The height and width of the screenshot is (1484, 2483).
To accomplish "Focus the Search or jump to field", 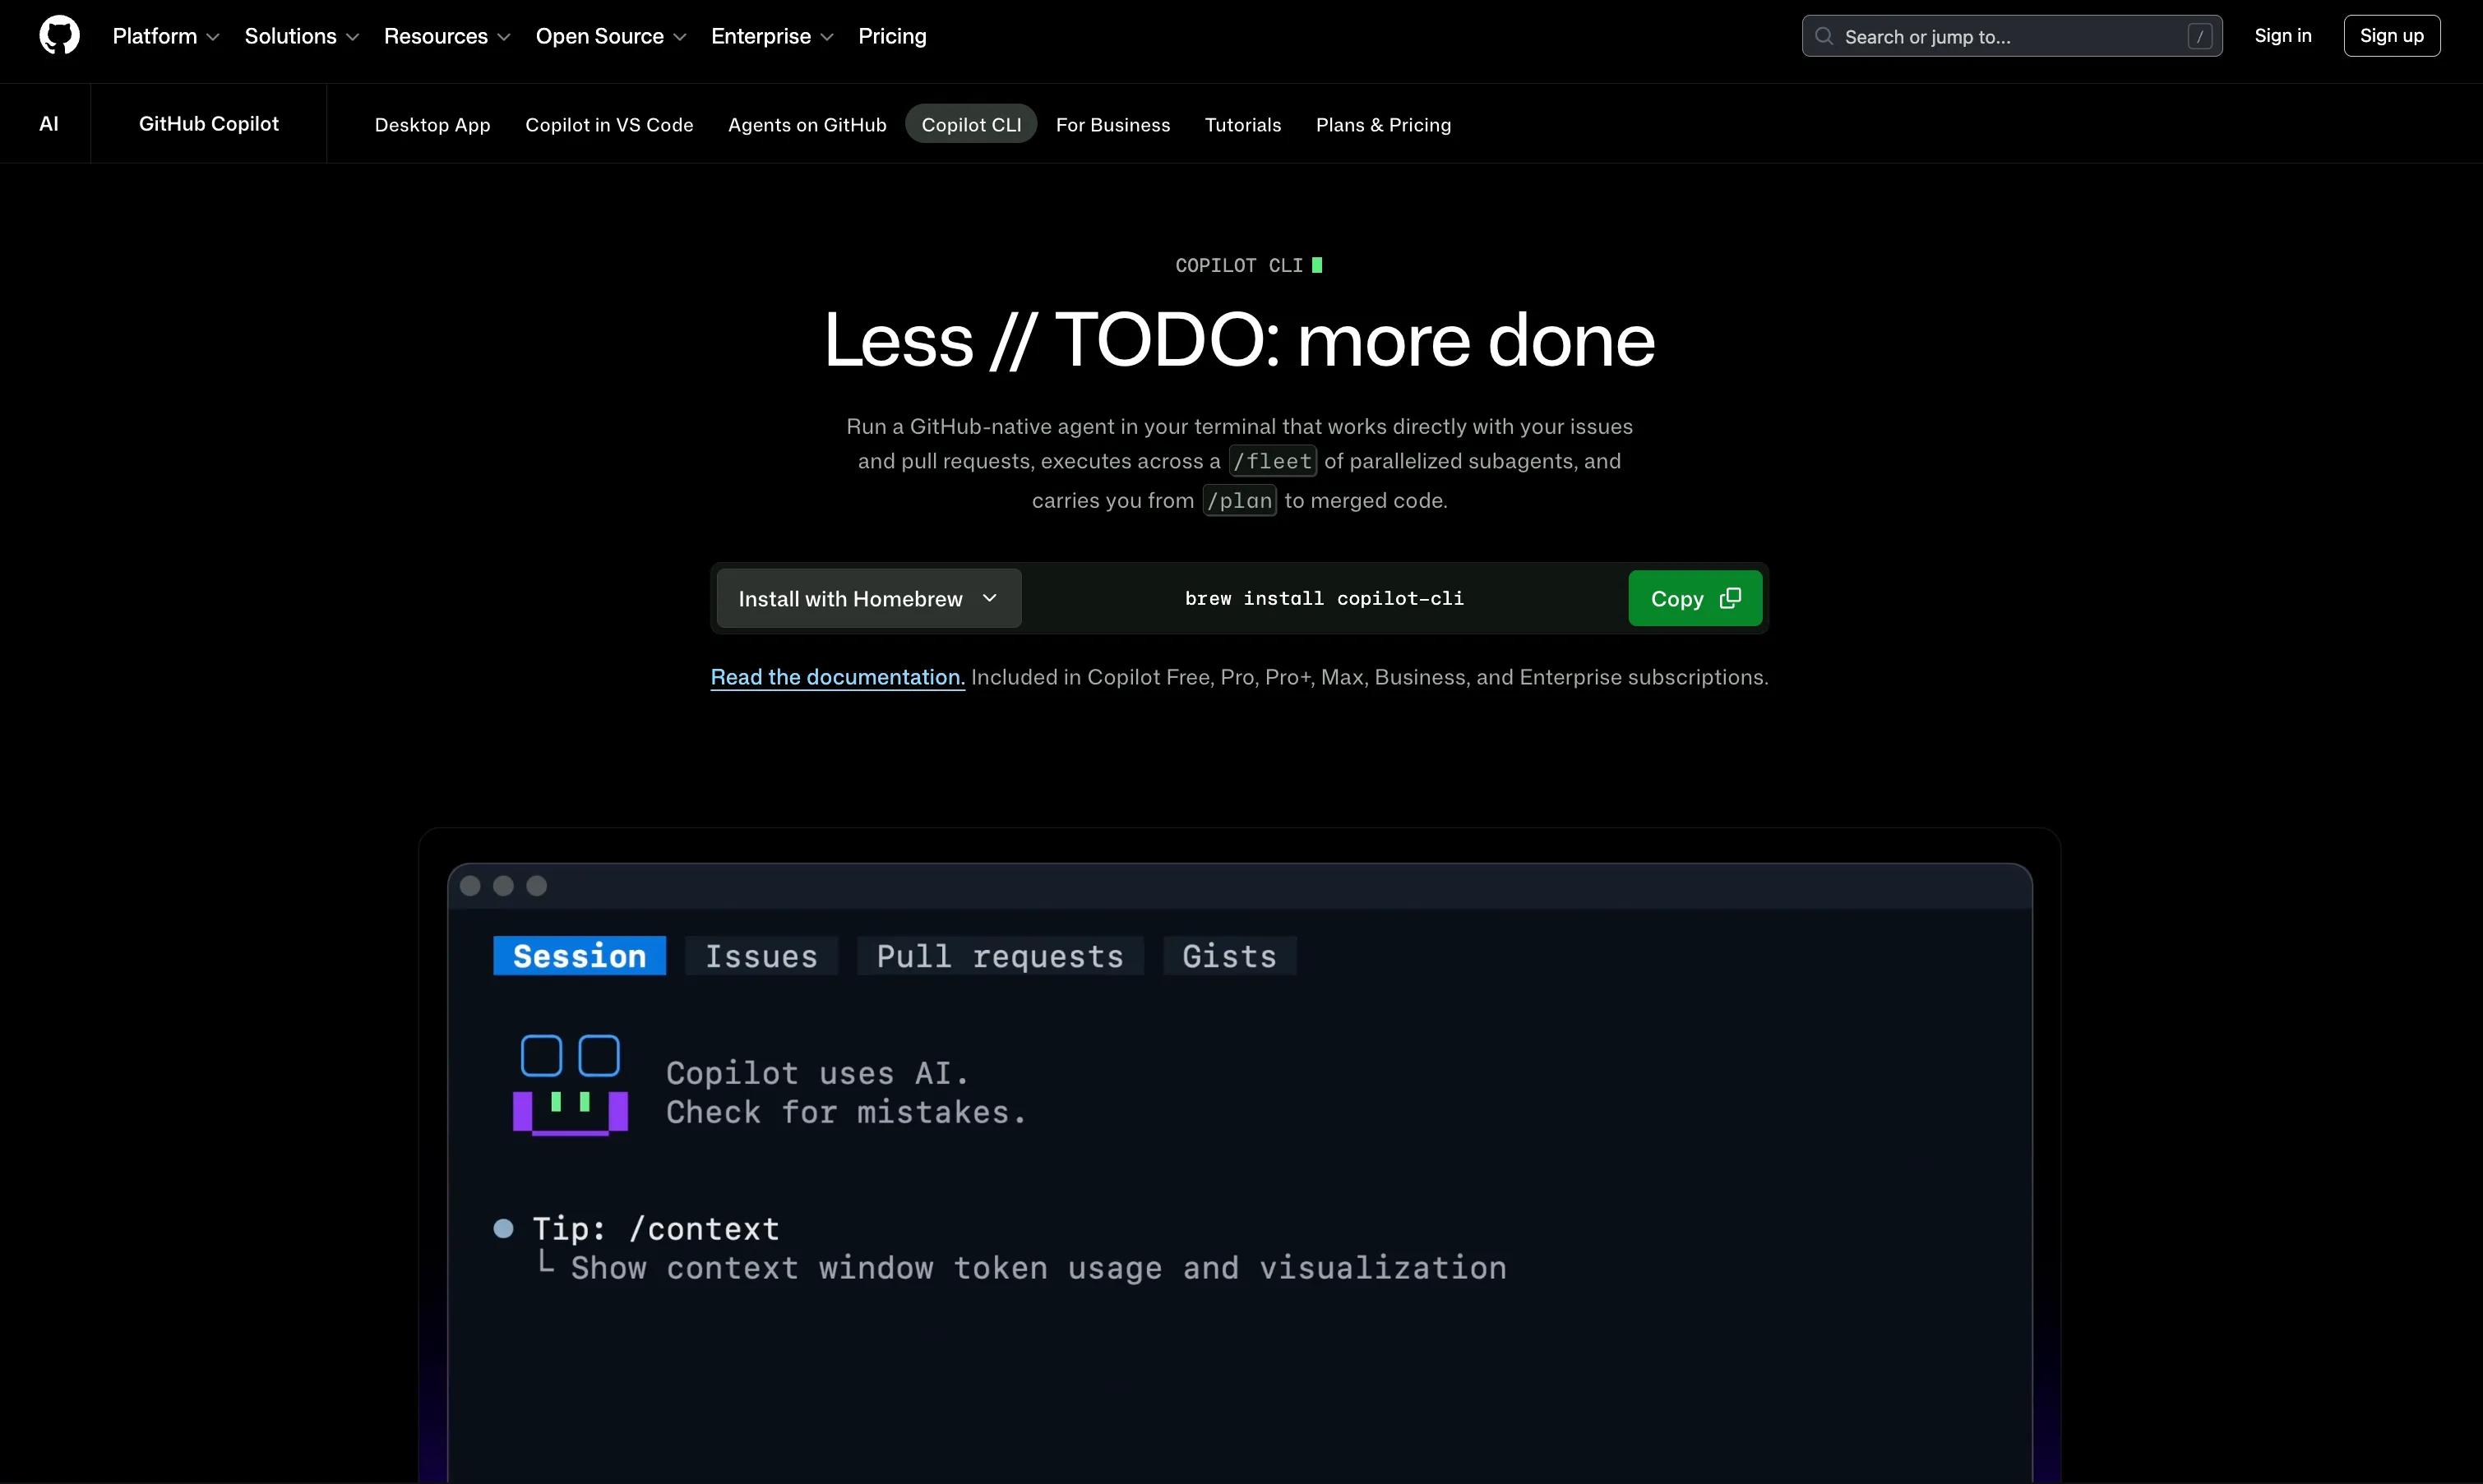I will [x=2012, y=36].
